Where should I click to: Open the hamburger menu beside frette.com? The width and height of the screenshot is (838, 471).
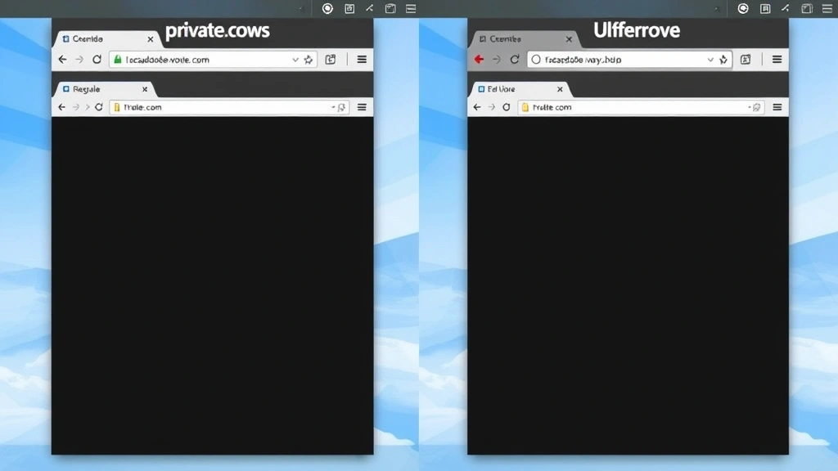[777, 107]
